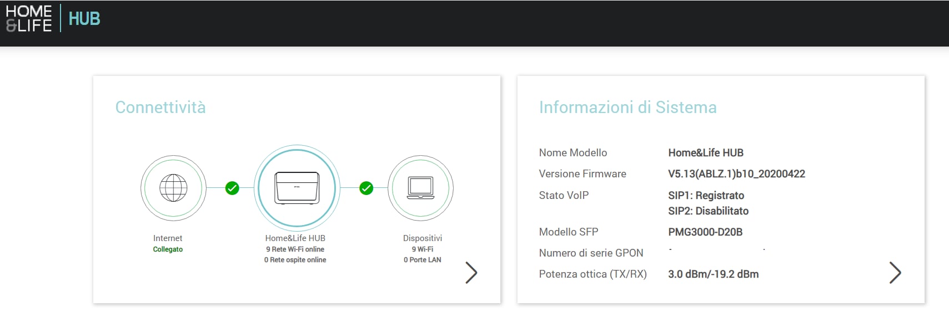The height and width of the screenshot is (317, 949).
Task: Click the Stato VoIP label
Action: pyautogui.click(x=564, y=195)
